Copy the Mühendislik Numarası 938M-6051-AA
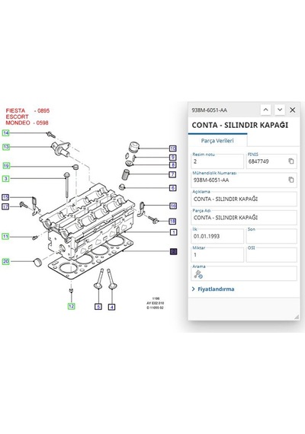This screenshot has width=305, height=434. click(x=291, y=180)
